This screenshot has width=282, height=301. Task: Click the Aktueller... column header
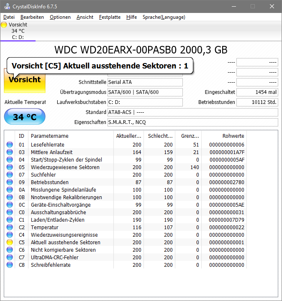coord(129,136)
